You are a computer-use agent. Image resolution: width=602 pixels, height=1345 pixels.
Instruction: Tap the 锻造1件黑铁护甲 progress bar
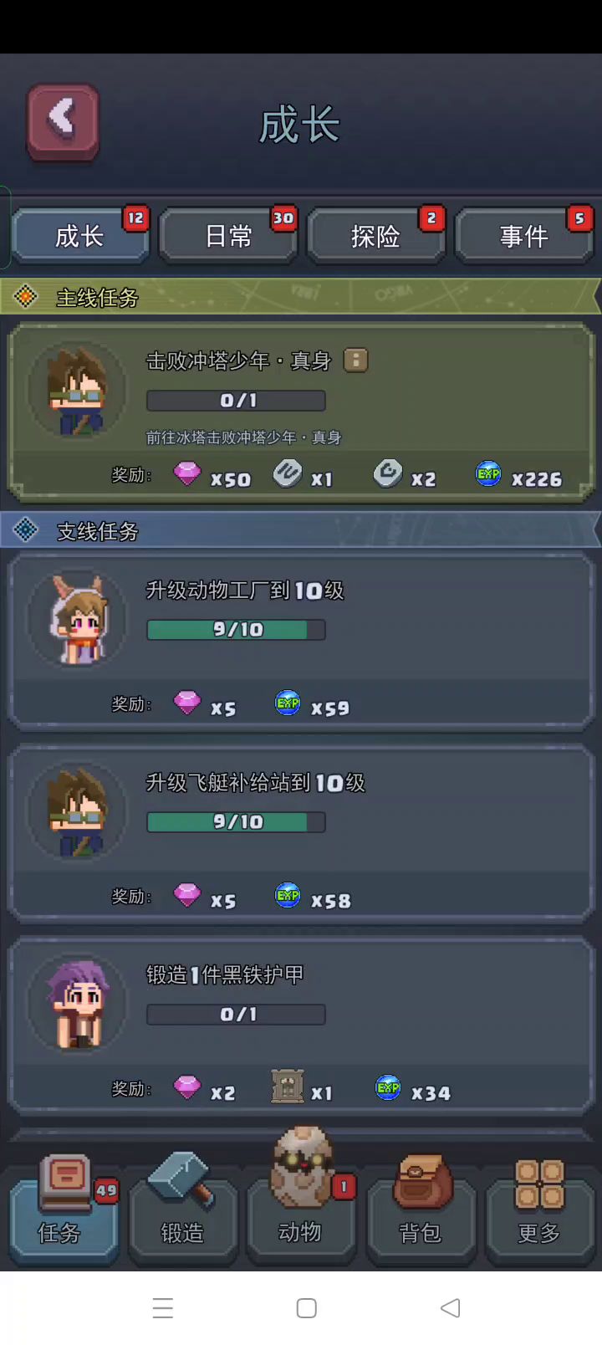pos(236,1015)
